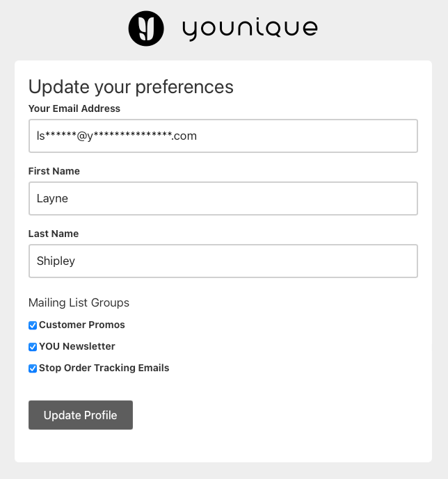Click the YOU Newsletter label text

[x=77, y=346]
